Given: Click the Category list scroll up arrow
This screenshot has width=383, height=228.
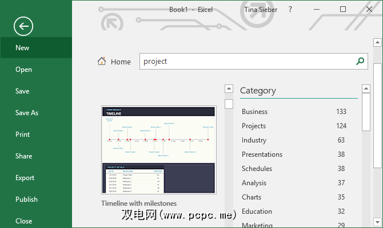Looking at the screenshot, I should pyautogui.click(x=366, y=89).
